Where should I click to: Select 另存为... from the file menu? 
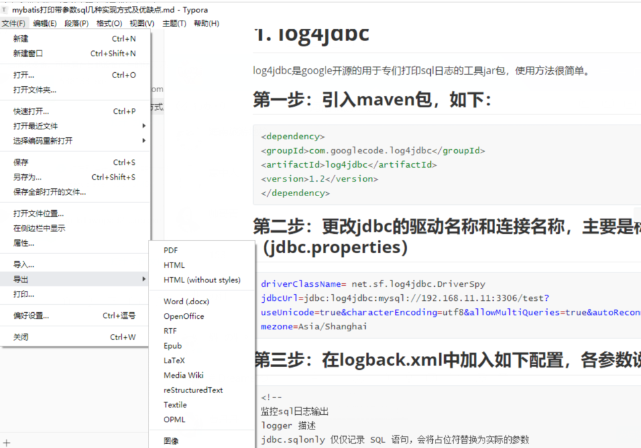(27, 176)
